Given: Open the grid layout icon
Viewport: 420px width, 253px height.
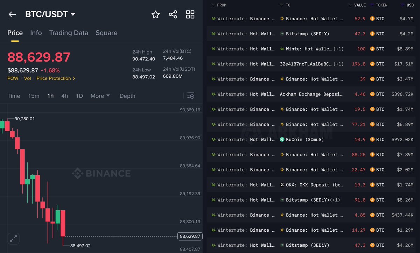Looking at the screenshot, I should point(190,14).
